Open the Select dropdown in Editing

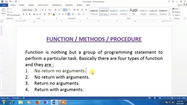coord(176,15)
